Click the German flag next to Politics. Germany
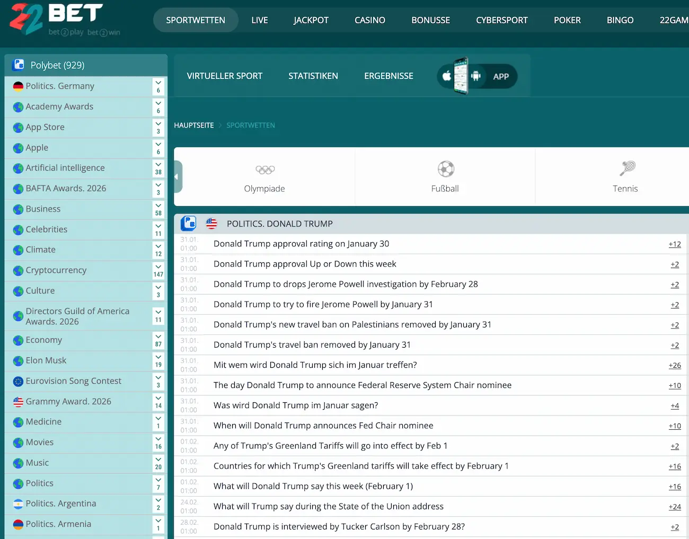Screen dimensions: 689x539 coord(18,86)
